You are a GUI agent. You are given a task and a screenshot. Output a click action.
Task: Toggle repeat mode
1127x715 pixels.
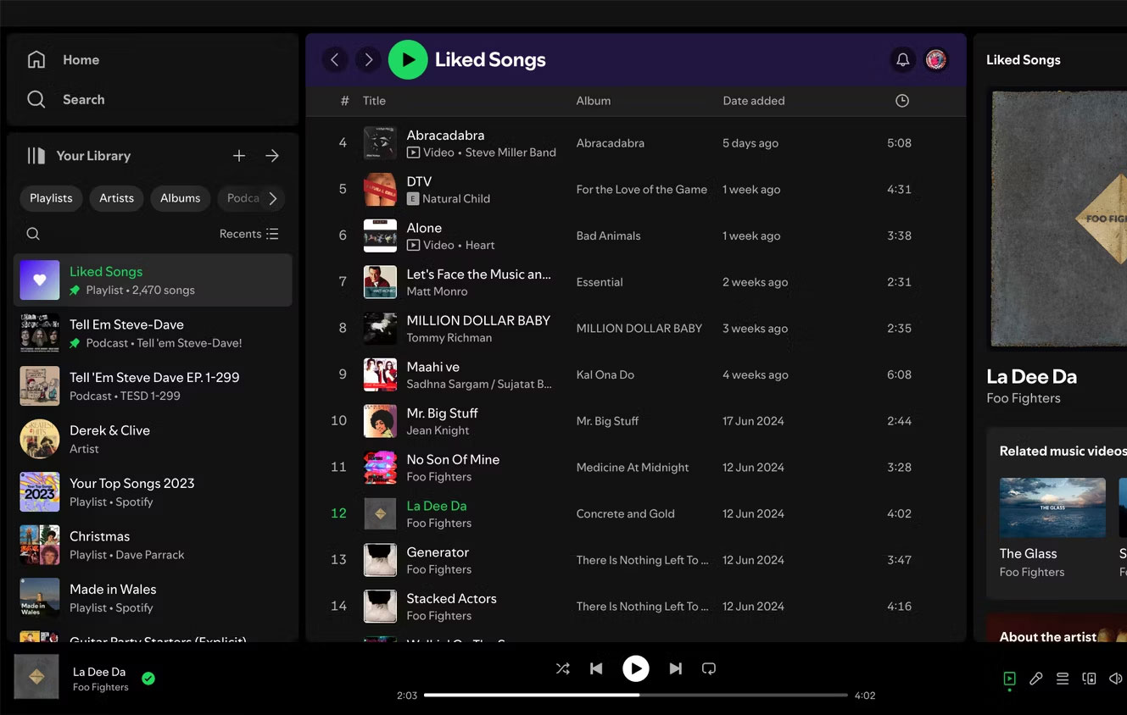[709, 668]
